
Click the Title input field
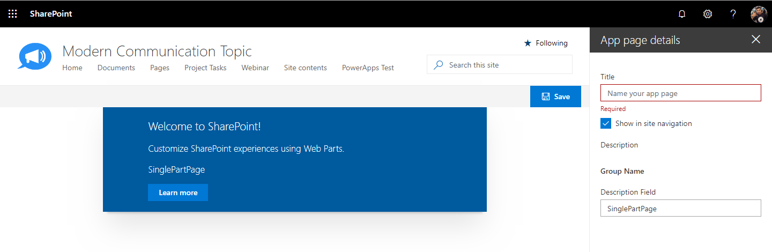point(680,93)
